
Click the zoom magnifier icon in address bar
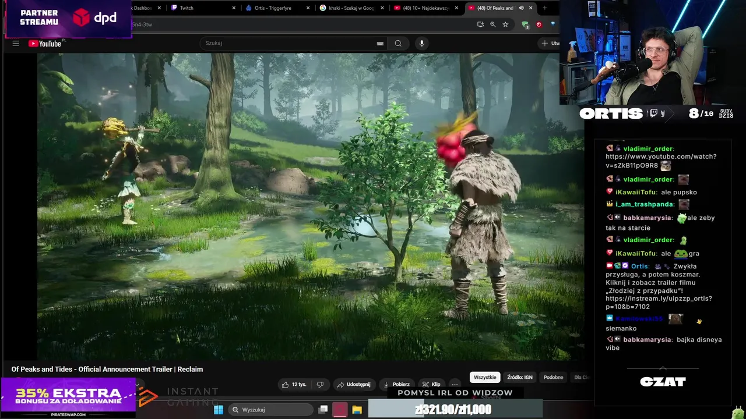click(x=493, y=24)
